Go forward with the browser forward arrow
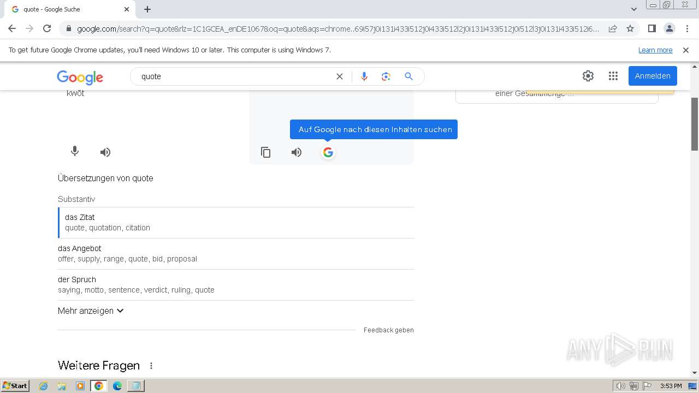 29,28
